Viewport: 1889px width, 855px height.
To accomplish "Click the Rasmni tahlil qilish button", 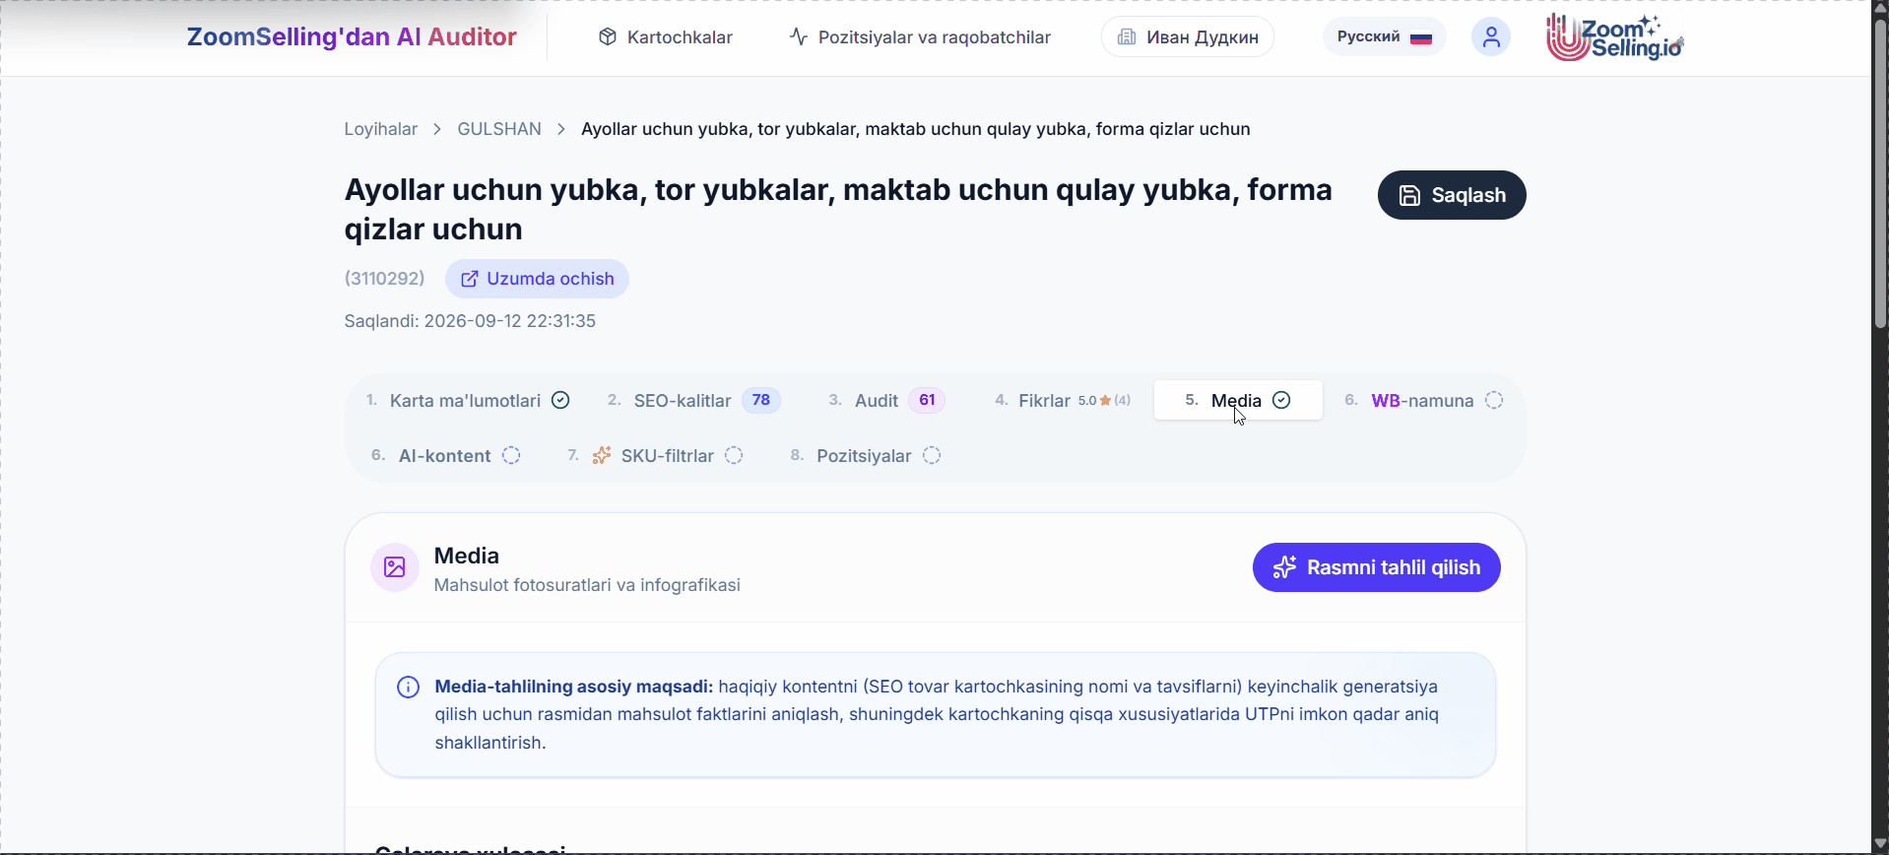I will click(x=1376, y=567).
